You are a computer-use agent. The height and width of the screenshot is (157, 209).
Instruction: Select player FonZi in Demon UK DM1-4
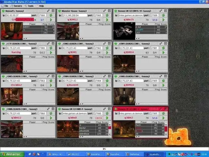point(150,125)
